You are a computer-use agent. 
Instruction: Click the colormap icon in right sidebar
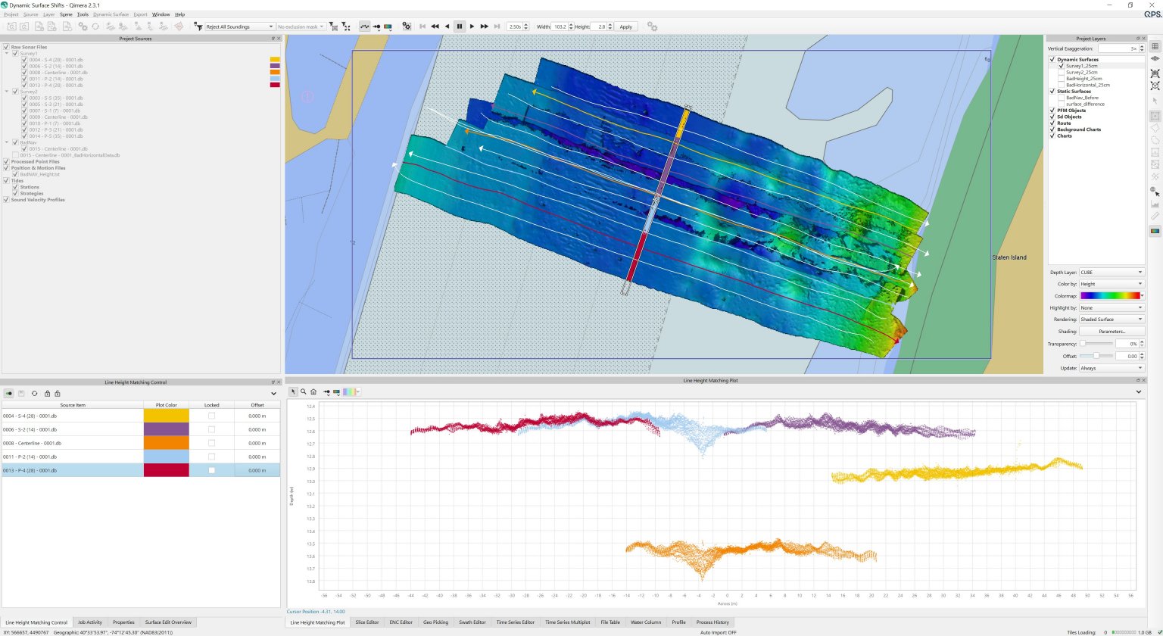1155,231
